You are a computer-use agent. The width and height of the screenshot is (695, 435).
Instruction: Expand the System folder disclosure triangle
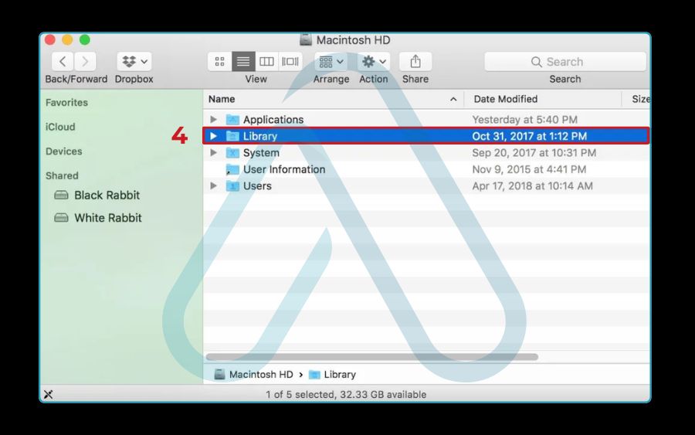click(214, 153)
